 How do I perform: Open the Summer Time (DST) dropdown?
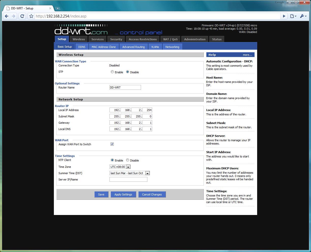130,173
